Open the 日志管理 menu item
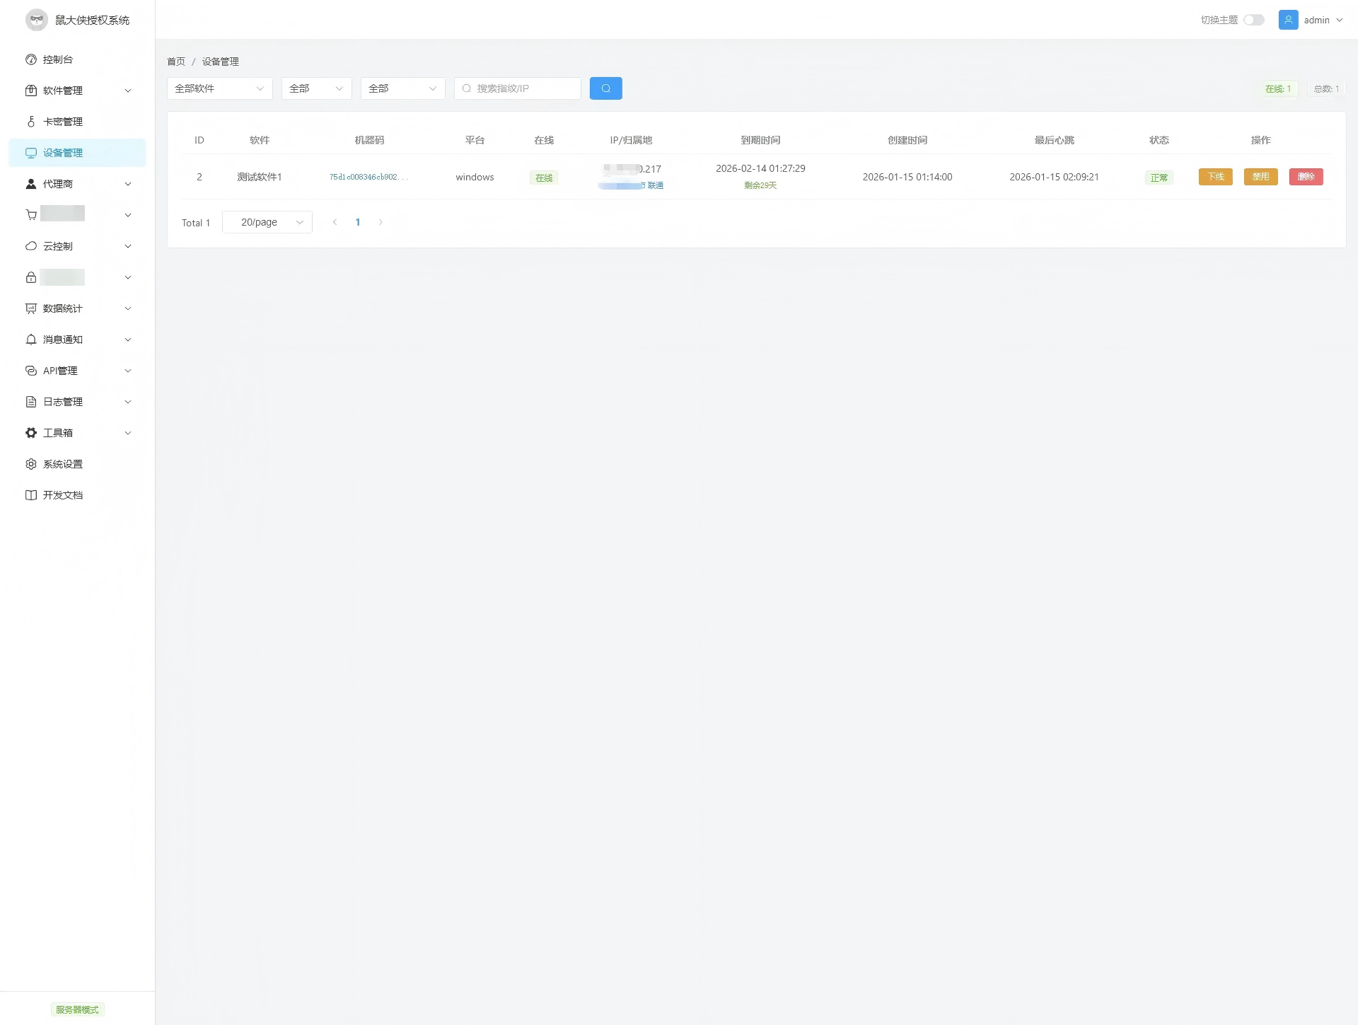This screenshot has height=1025, width=1358. [63, 402]
